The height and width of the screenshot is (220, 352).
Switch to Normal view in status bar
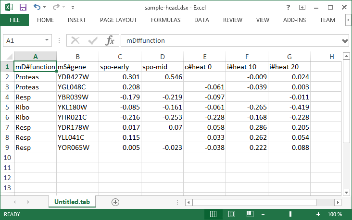coord(213,214)
